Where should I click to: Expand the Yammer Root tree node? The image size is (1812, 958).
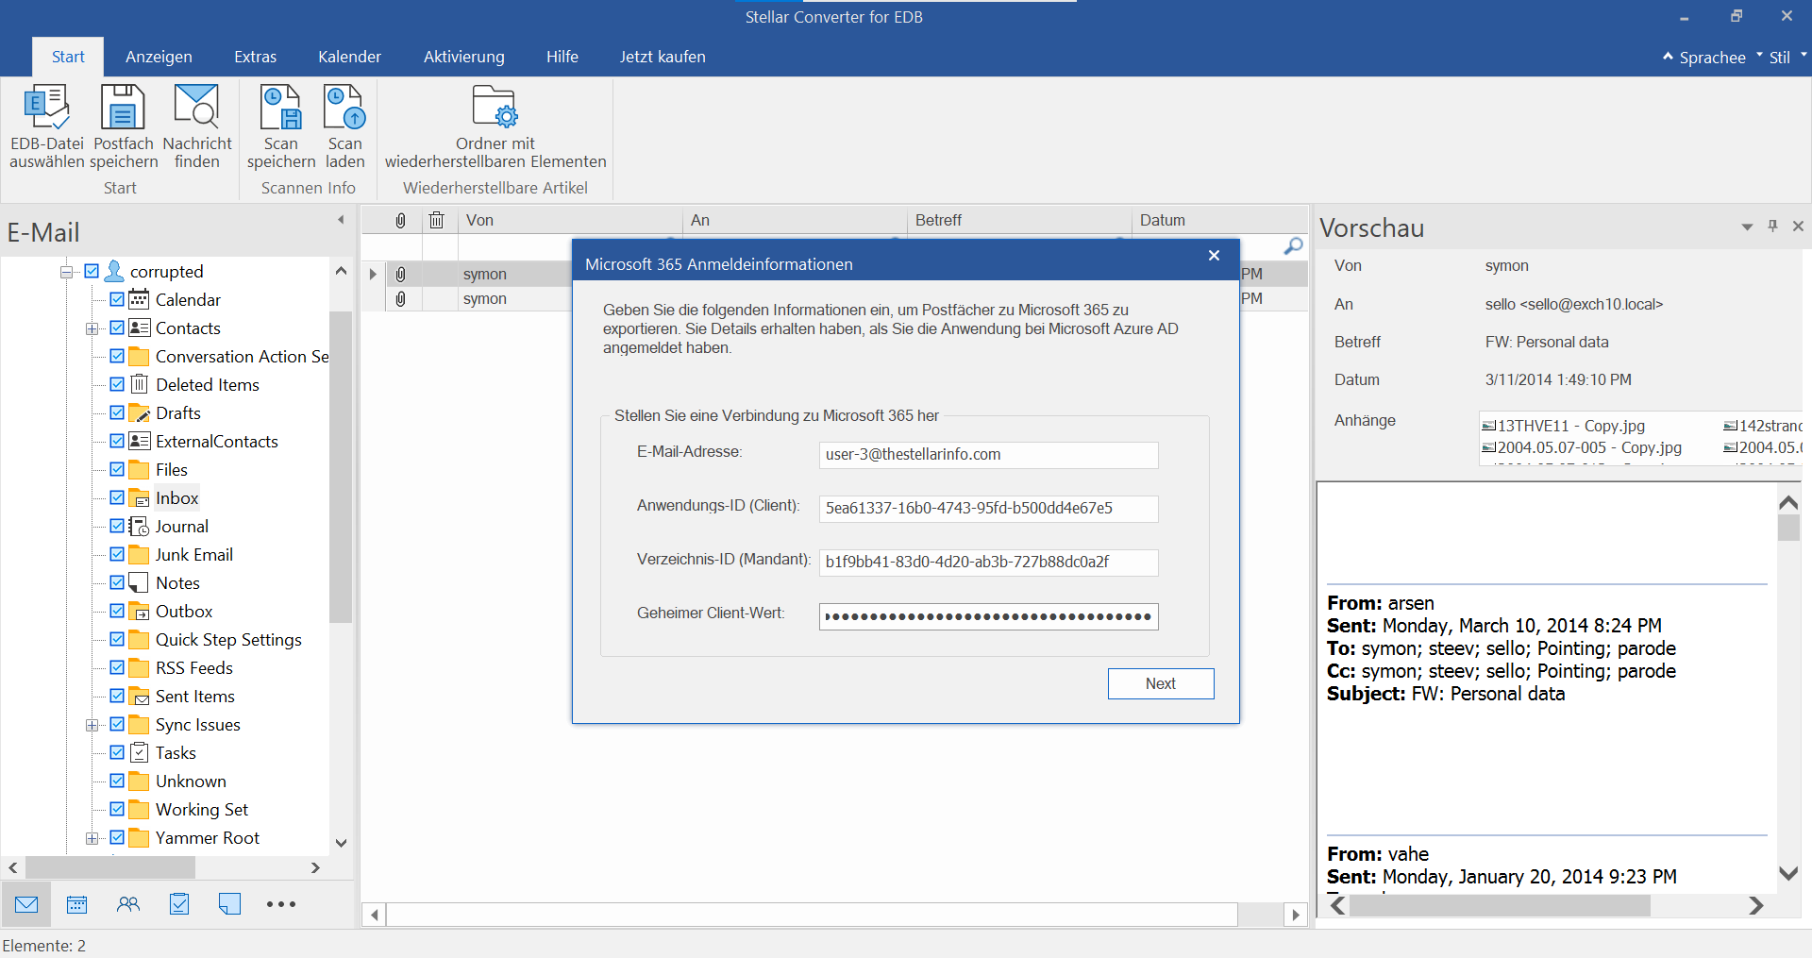click(x=92, y=838)
